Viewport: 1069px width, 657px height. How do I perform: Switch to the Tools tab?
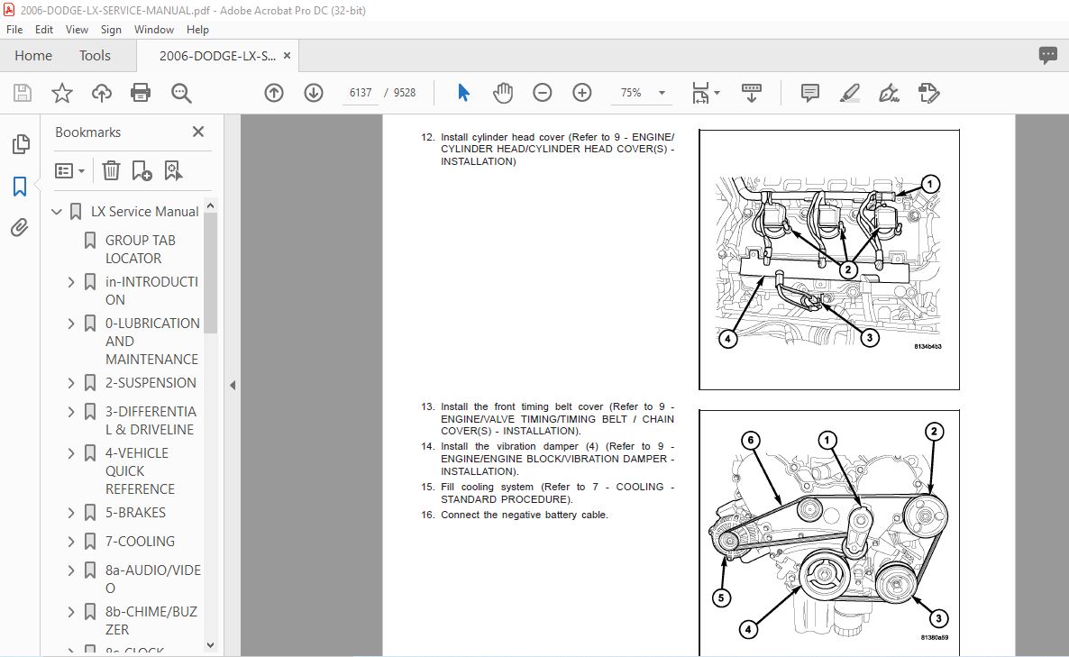click(x=95, y=55)
